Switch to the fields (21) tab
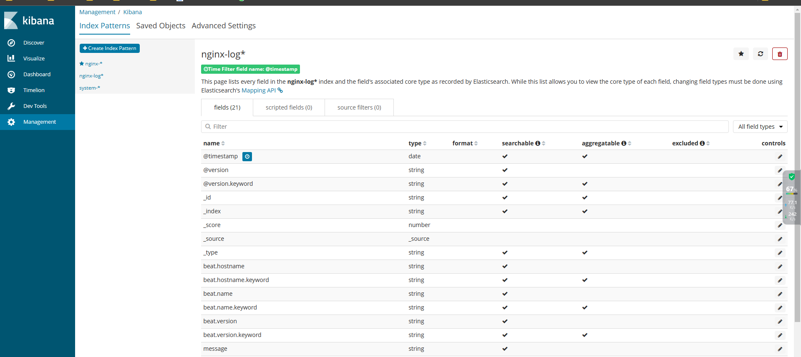The width and height of the screenshot is (801, 357). click(227, 107)
